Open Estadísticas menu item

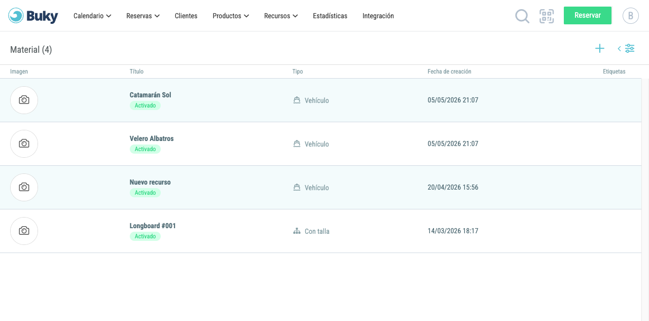coord(330,16)
